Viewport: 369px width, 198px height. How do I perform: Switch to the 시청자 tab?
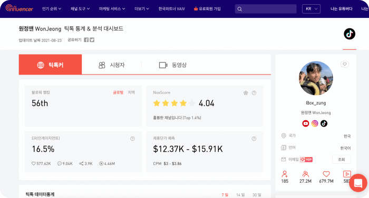click(x=112, y=65)
